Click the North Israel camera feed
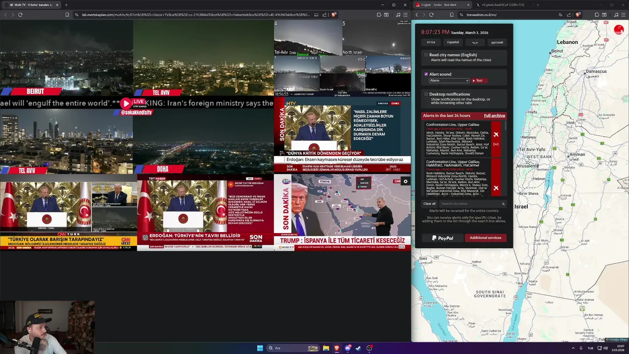Image resolution: width=629 pixels, height=354 pixels. [376, 37]
